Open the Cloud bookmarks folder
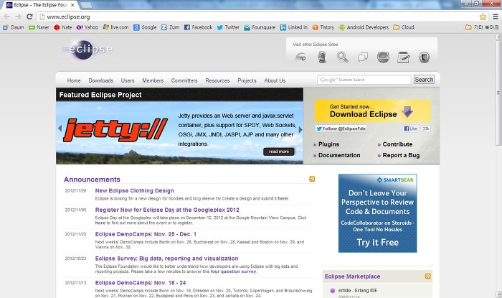This screenshot has height=298, width=502. pos(403,27)
